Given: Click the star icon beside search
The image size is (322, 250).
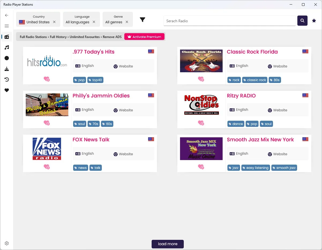Looking at the screenshot, I should 314,21.
